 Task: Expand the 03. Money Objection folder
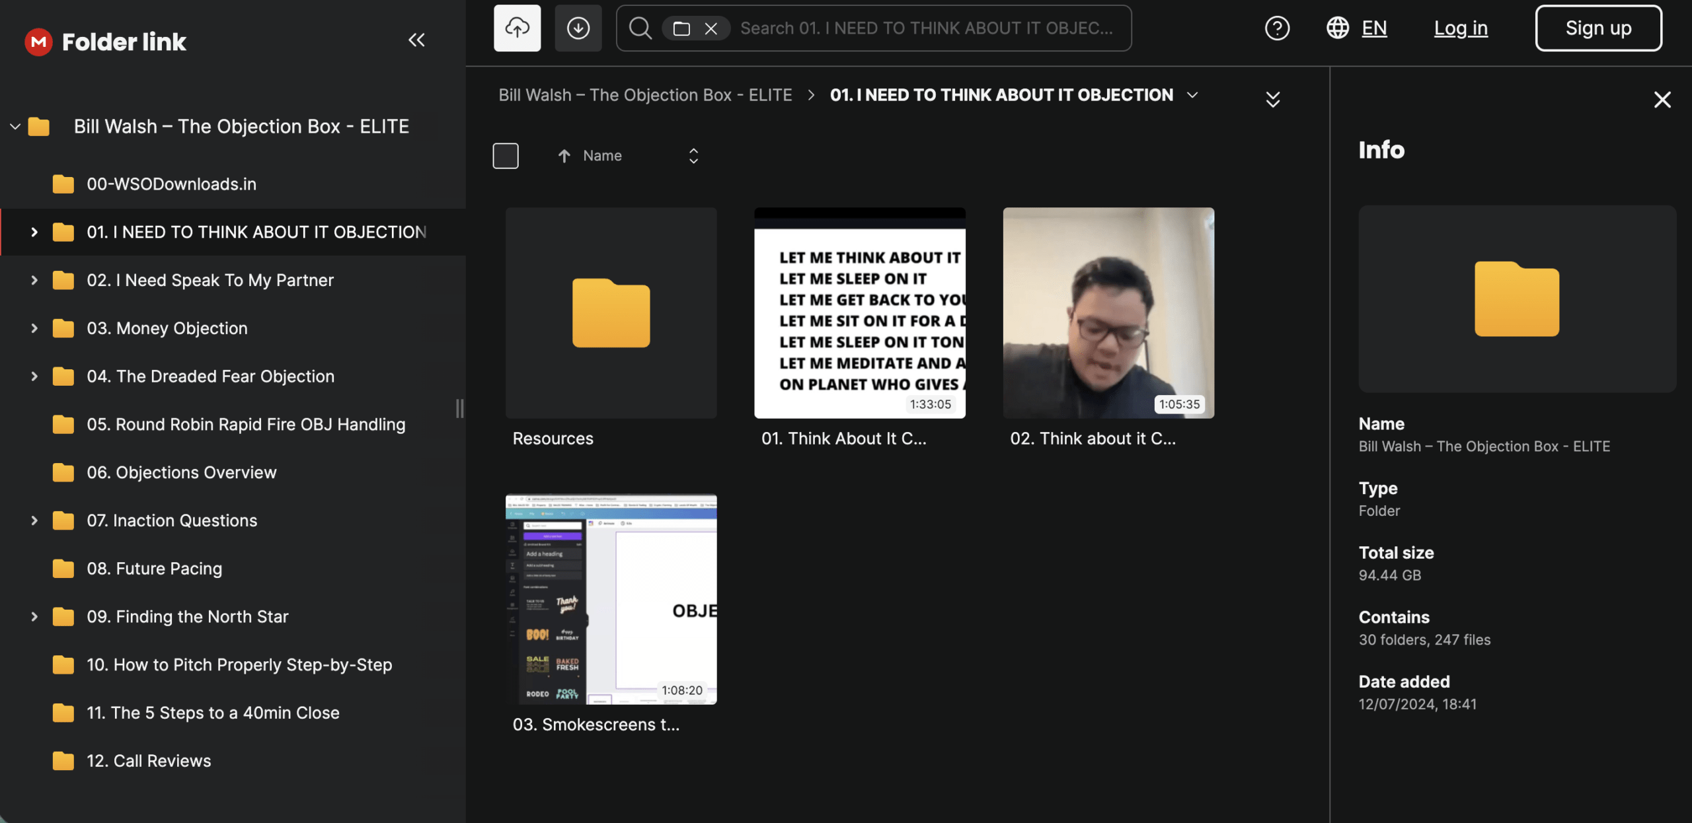coord(34,328)
